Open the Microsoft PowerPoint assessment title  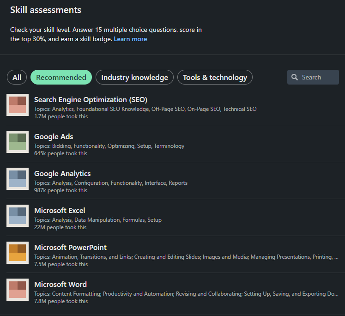pyautogui.click(x=70, y=248)
